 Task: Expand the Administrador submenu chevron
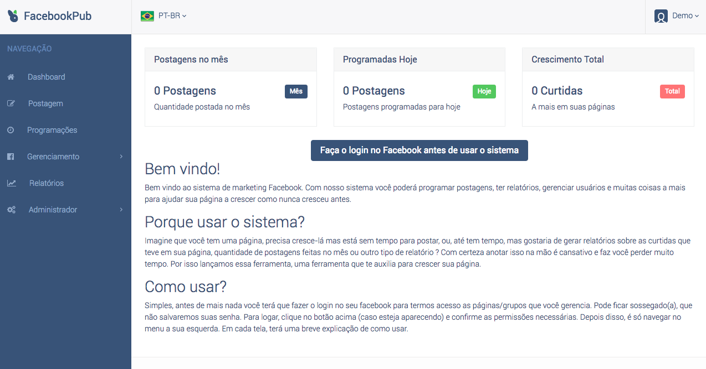pyautogui.click(x=121, y=210)
